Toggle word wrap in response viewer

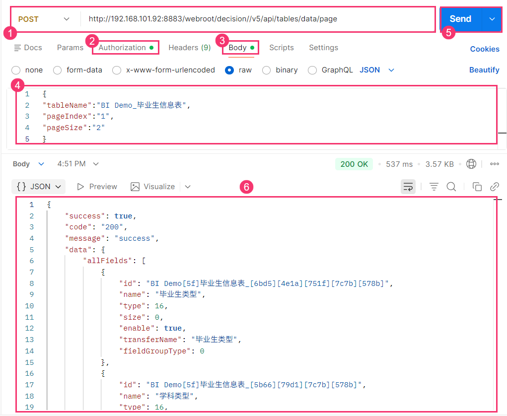408,187
